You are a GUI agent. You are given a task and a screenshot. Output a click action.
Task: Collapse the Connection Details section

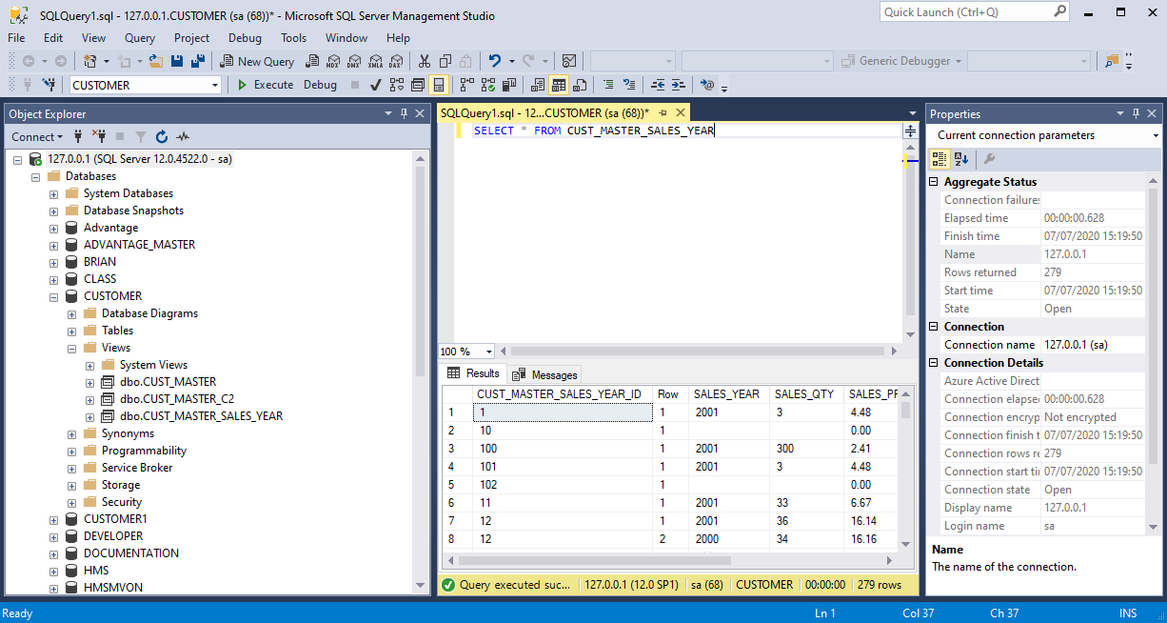tap(935, 363)
